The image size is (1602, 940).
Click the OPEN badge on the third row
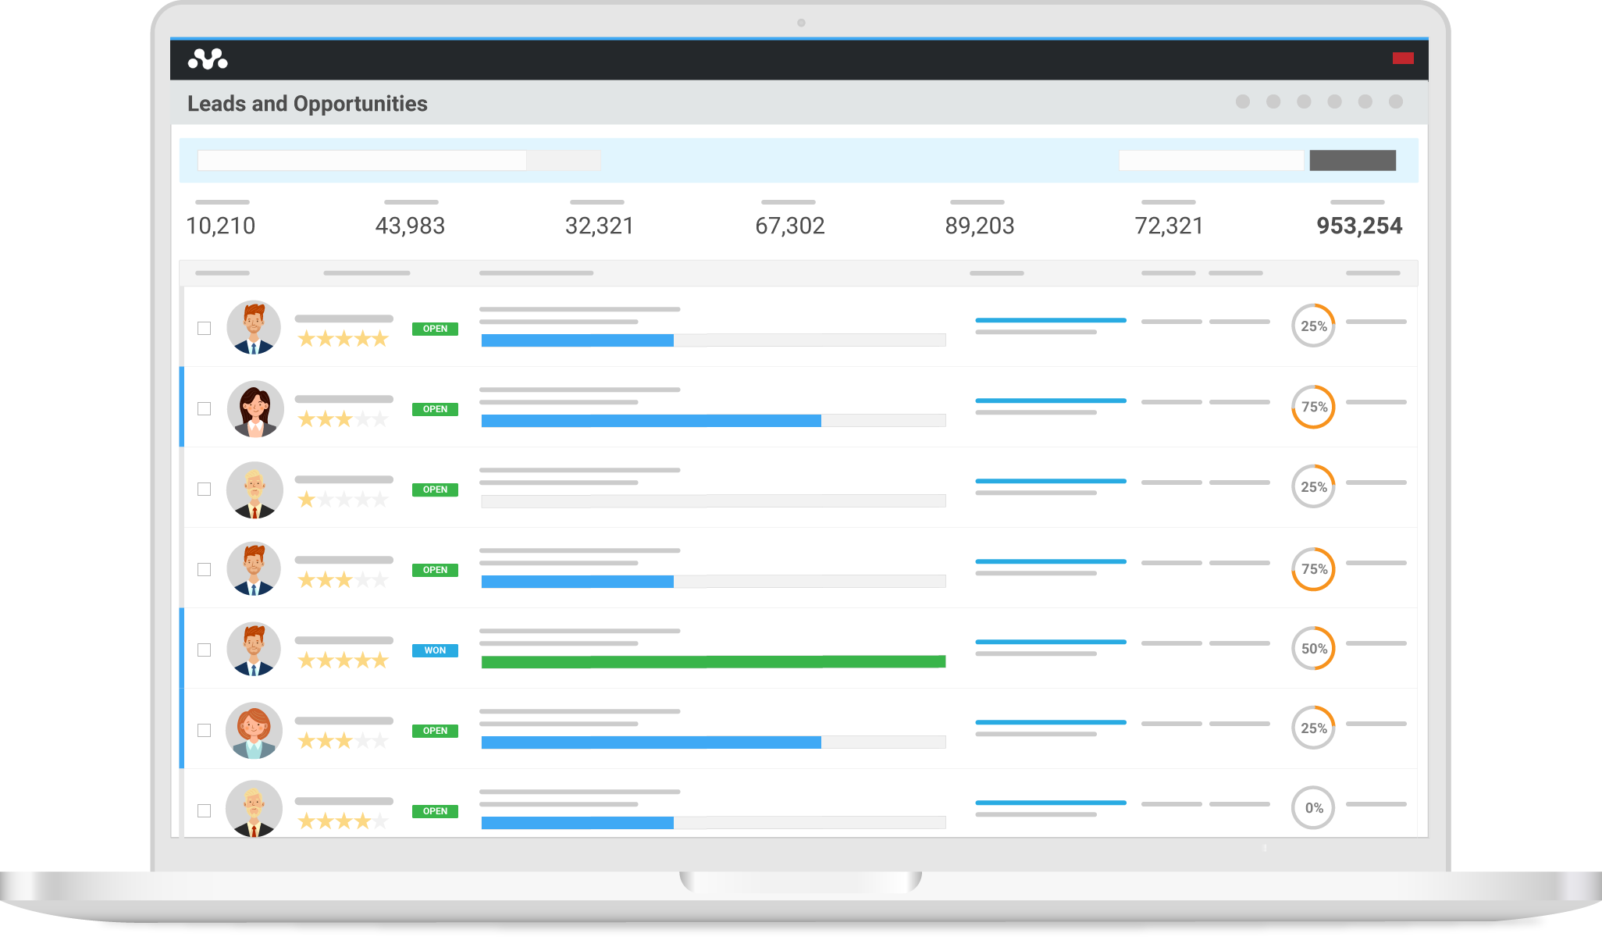(x=435, y=490)
